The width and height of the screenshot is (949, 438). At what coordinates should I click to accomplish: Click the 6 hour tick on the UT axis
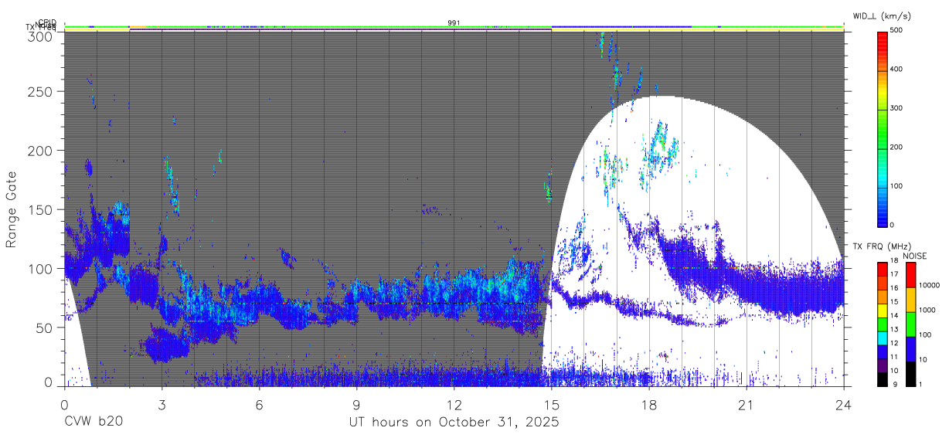click(259, 404)
